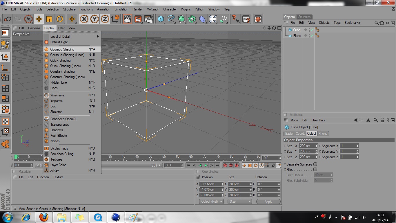Add a Cube primitive object
The height and width of the screenshot is (223, 396).
point(161,19)
